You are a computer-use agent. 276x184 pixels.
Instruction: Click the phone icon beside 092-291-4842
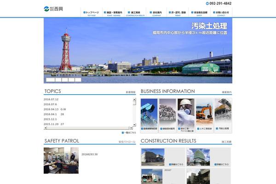(x=207, y=3)
